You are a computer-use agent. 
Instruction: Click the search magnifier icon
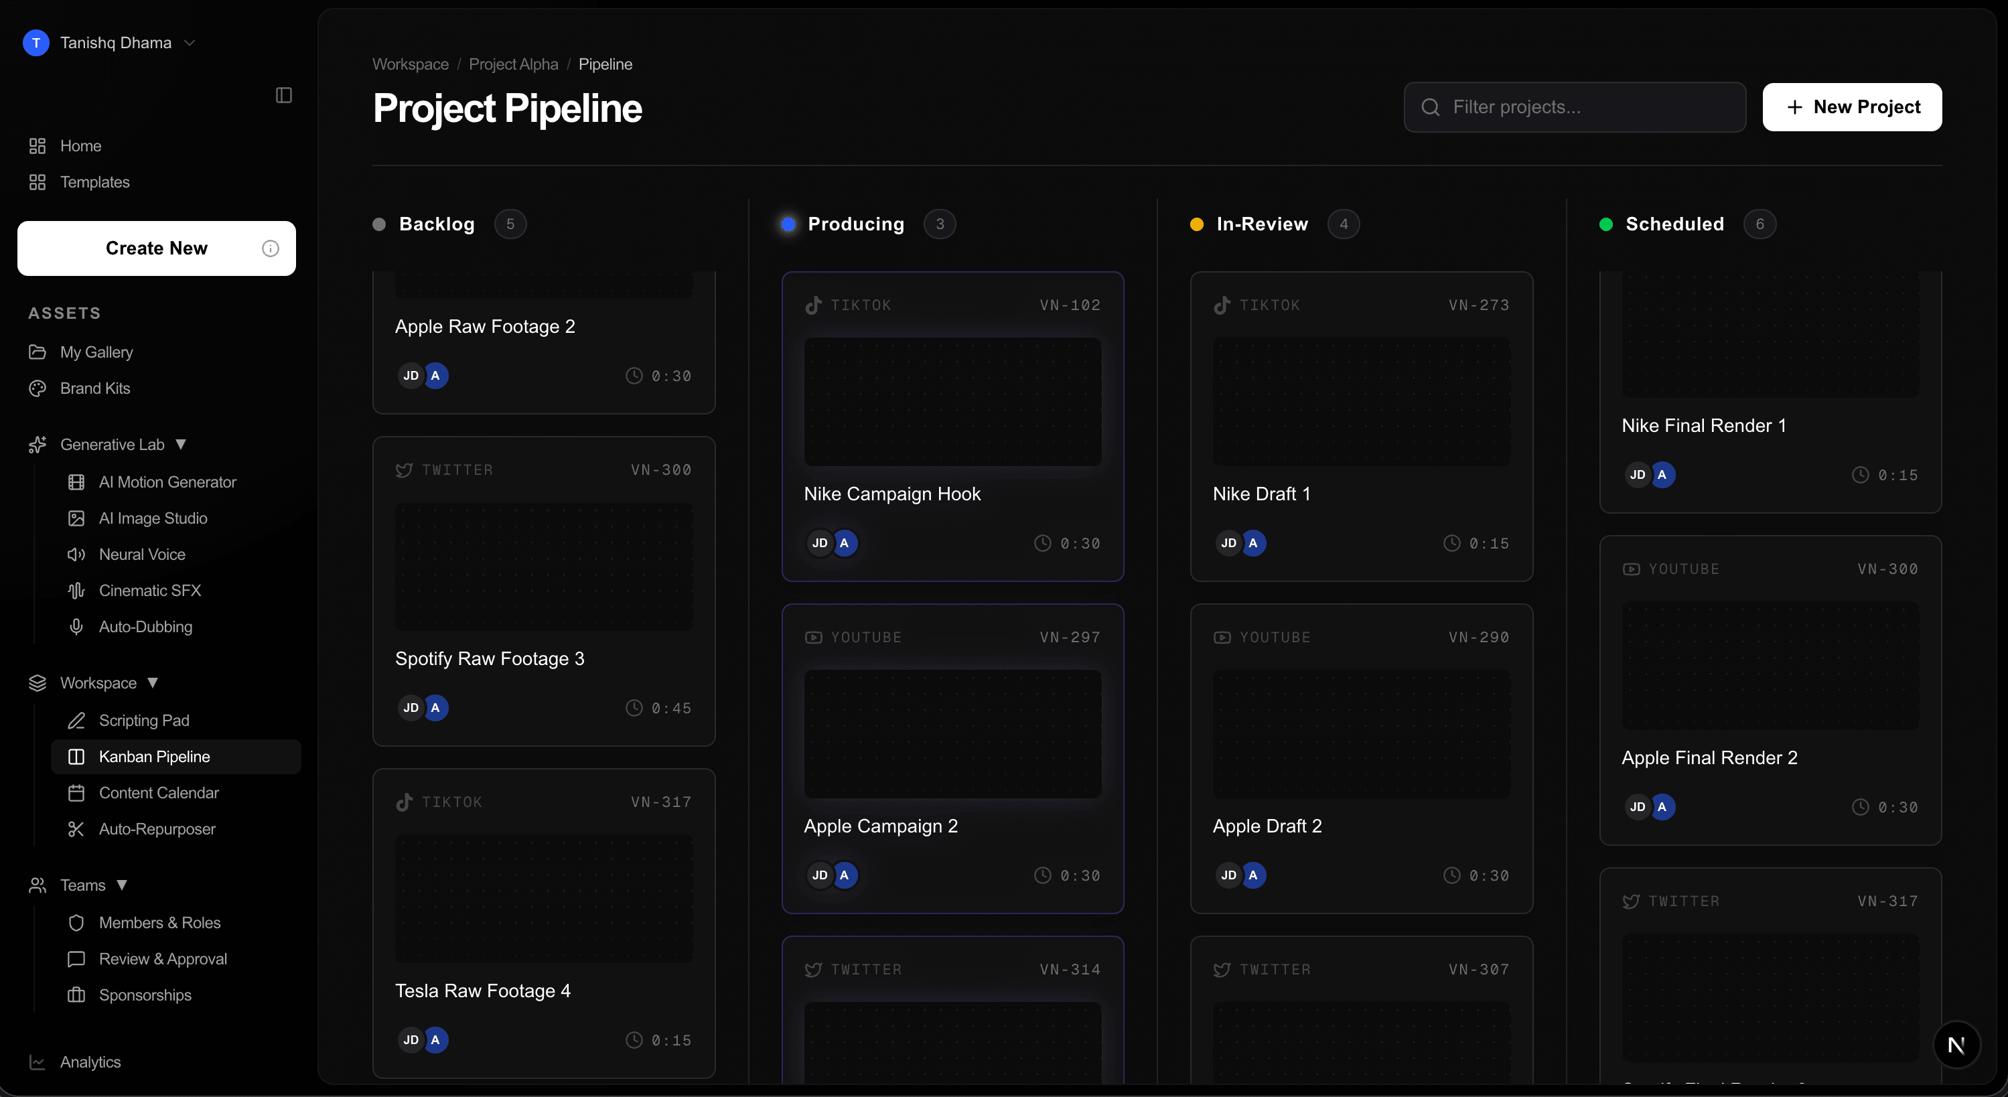pos(1431,106)
